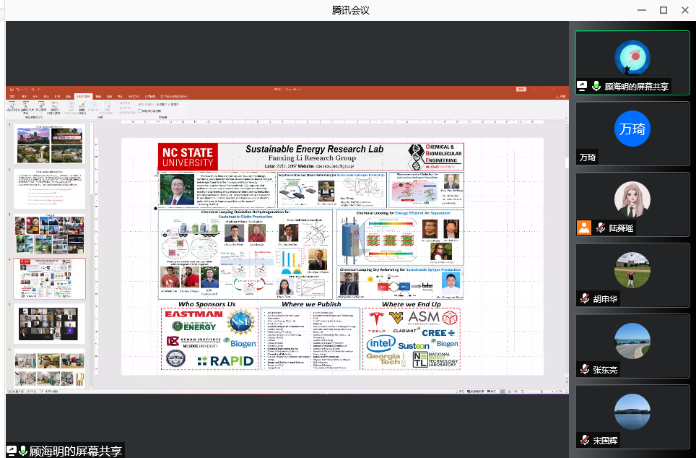
Task: Open the first ribbon tab in PowerPoint
Action: click(12, 96)
